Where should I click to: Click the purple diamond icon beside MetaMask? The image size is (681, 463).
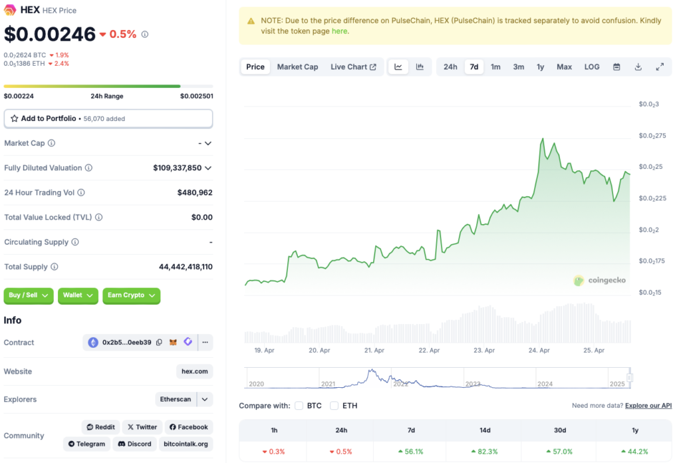[x=188, y=342]
